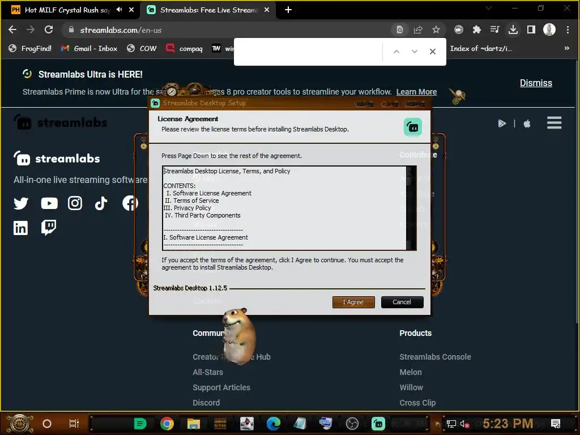
Task: Click the streamlabs header logo
Action: pos(60,122)
